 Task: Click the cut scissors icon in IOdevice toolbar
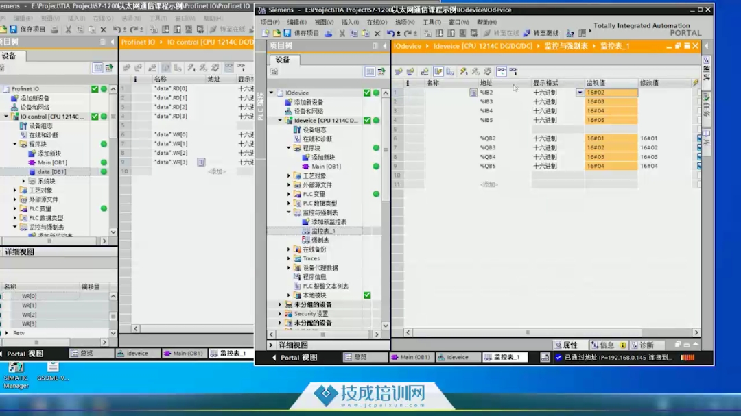342,33
